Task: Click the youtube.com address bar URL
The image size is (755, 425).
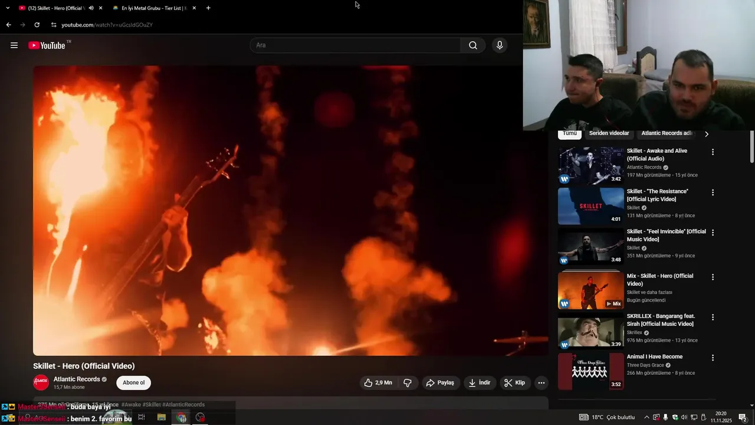Action: (x=107, y=25)
